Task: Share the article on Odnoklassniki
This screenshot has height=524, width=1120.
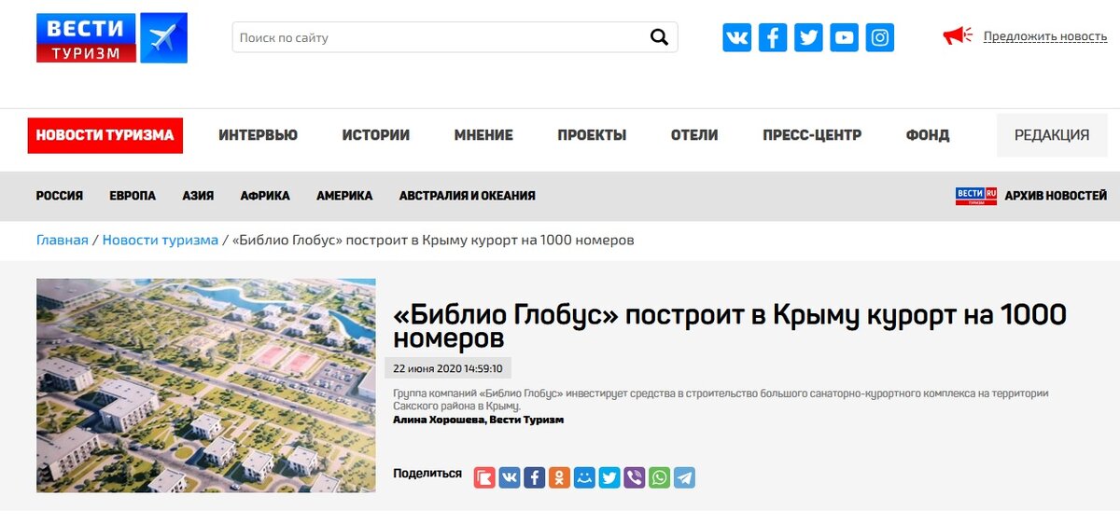Action: coord(559,477)
